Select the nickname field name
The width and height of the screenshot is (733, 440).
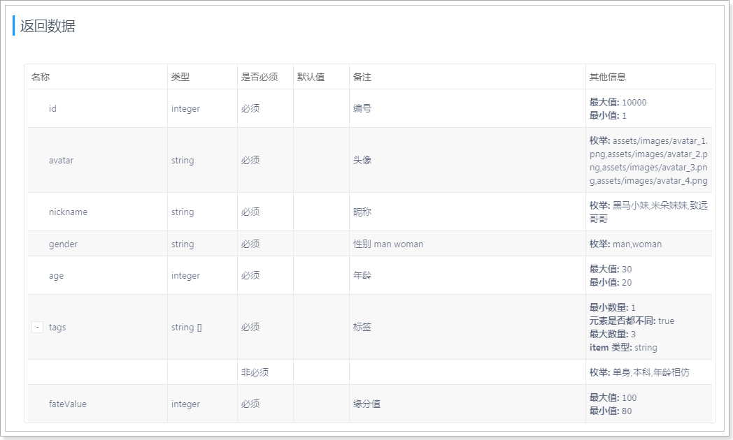pos(68,212)
